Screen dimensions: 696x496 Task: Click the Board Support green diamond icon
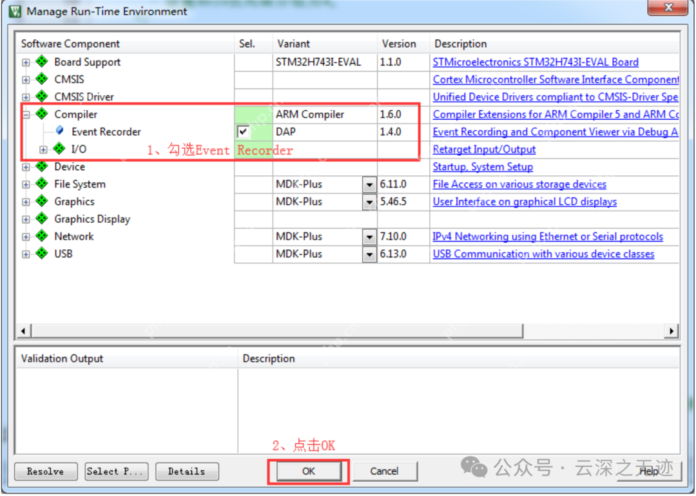[42, 61]
